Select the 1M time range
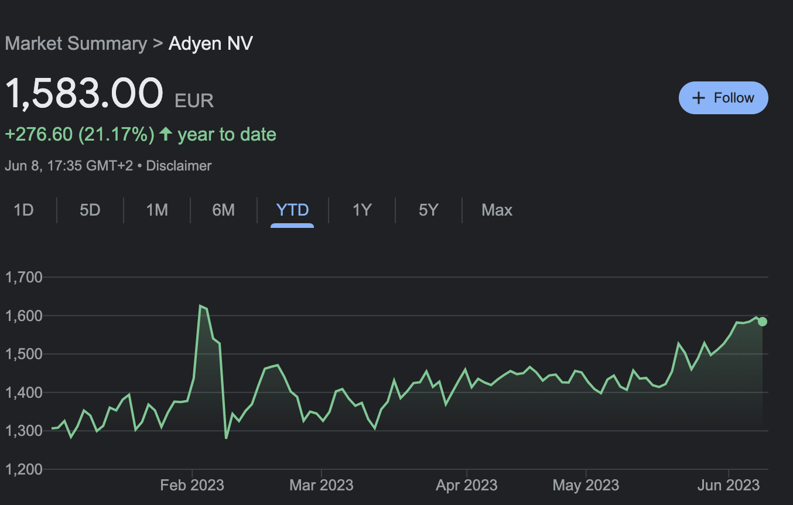This screenshot has width=793, height=505. coord(157,210)
